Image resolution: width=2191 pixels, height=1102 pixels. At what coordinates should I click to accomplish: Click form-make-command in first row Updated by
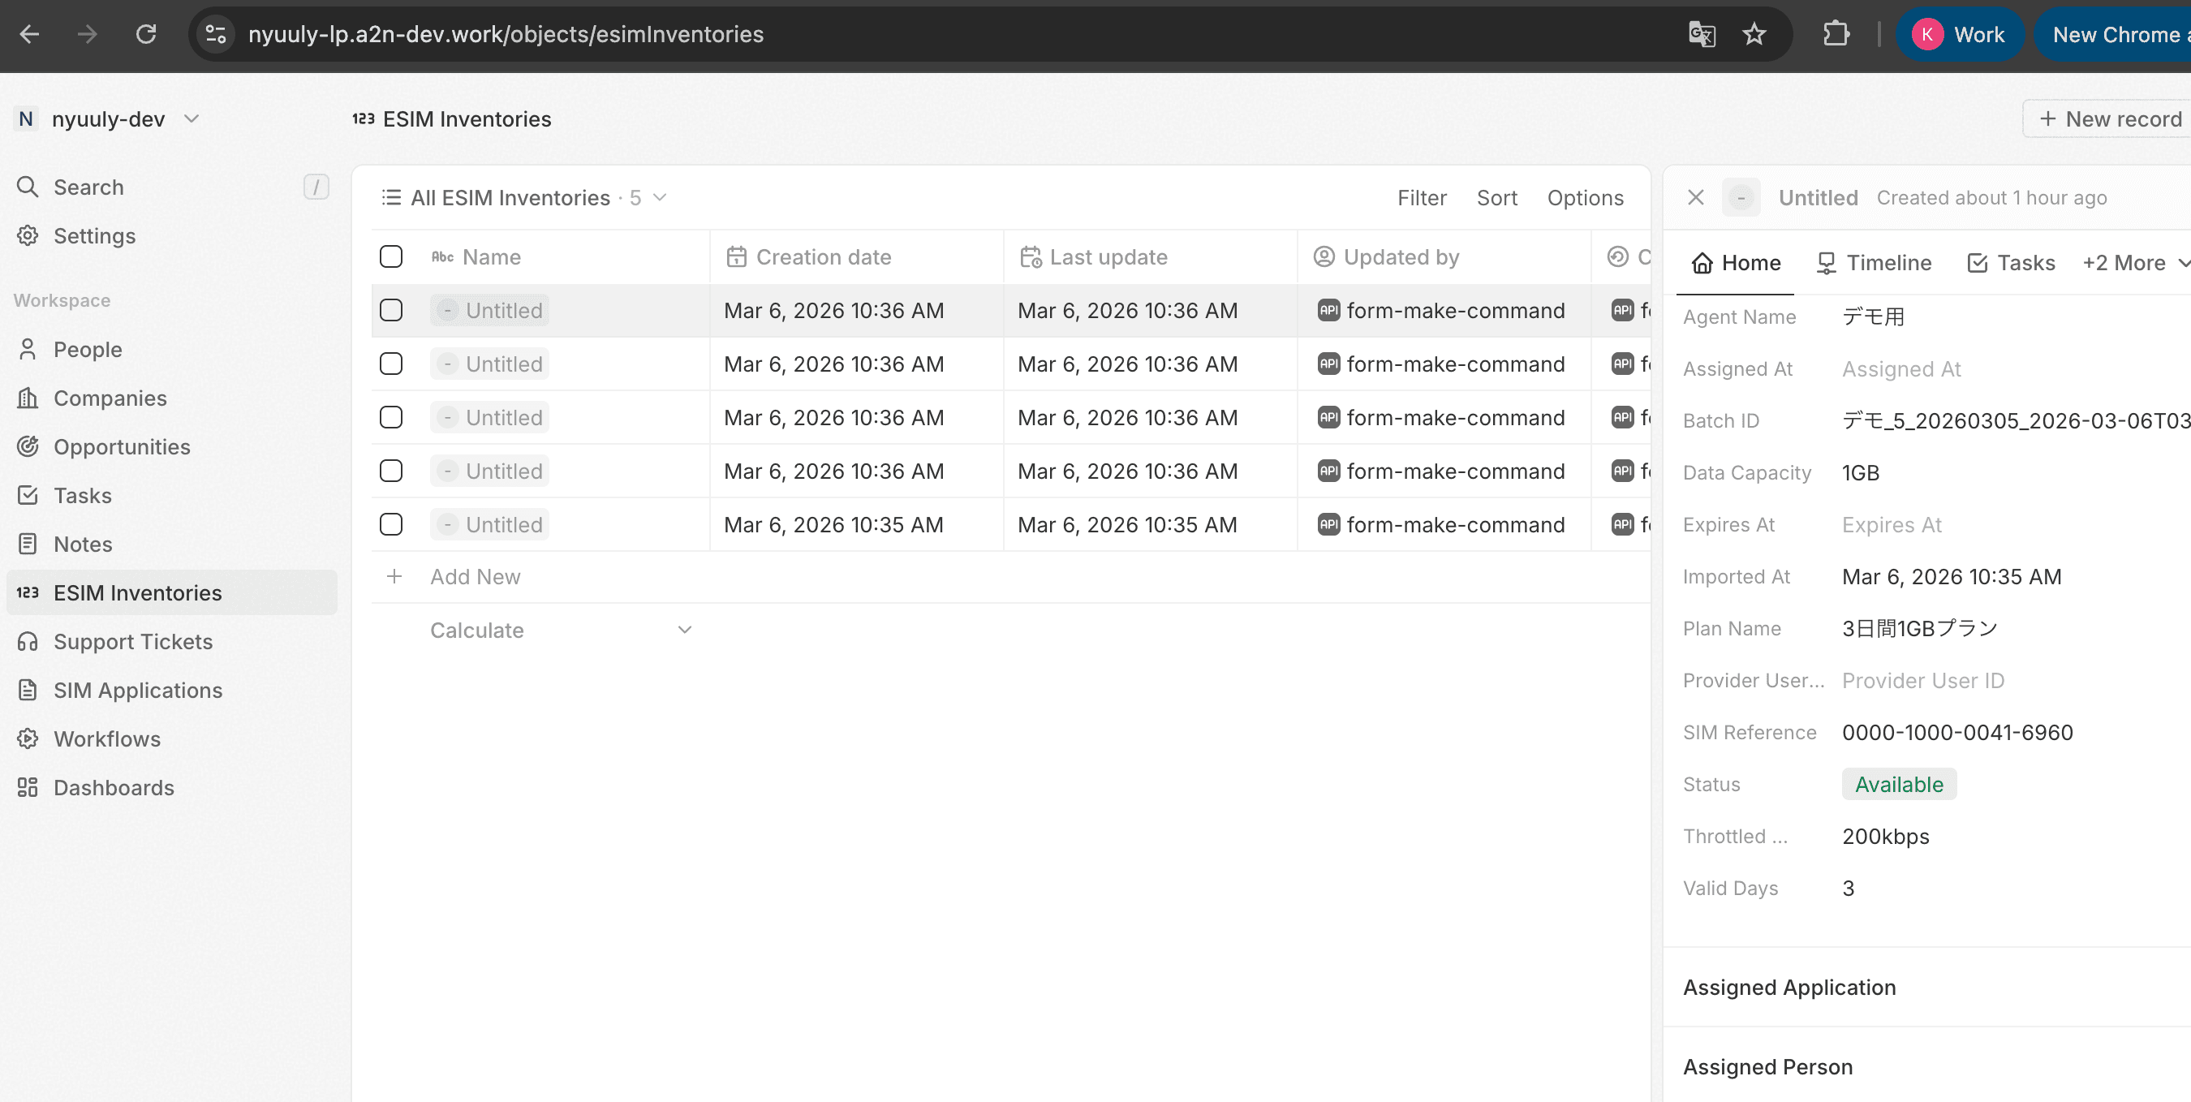1441,310
